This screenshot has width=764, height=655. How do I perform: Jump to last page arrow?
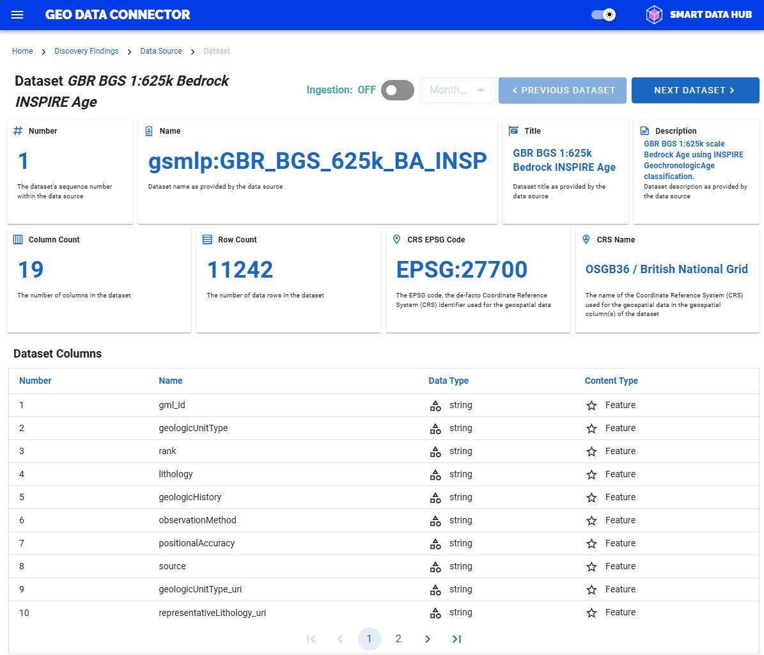pos(456,638)
